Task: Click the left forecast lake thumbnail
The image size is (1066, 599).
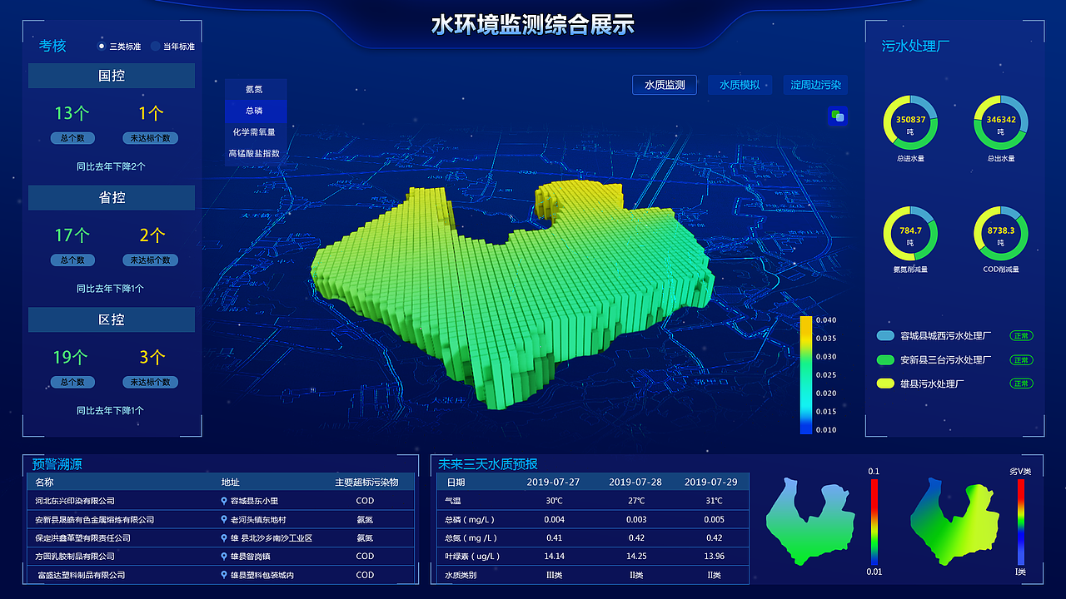Action: tap(810, 522)
